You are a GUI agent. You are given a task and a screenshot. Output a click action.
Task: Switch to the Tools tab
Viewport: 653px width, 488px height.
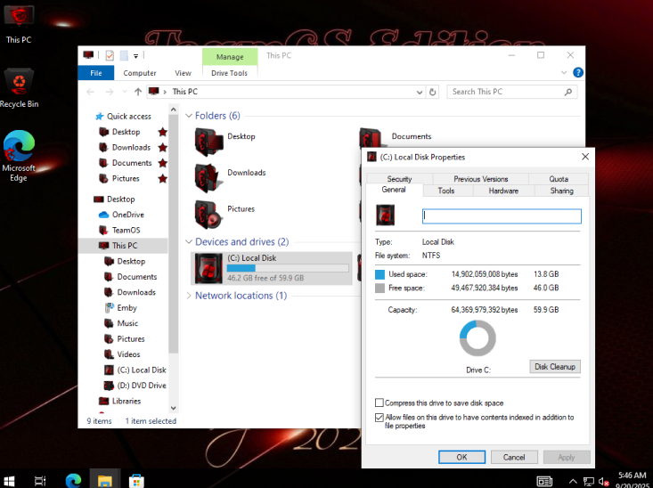pyautogui.click(x=446, y=191)
